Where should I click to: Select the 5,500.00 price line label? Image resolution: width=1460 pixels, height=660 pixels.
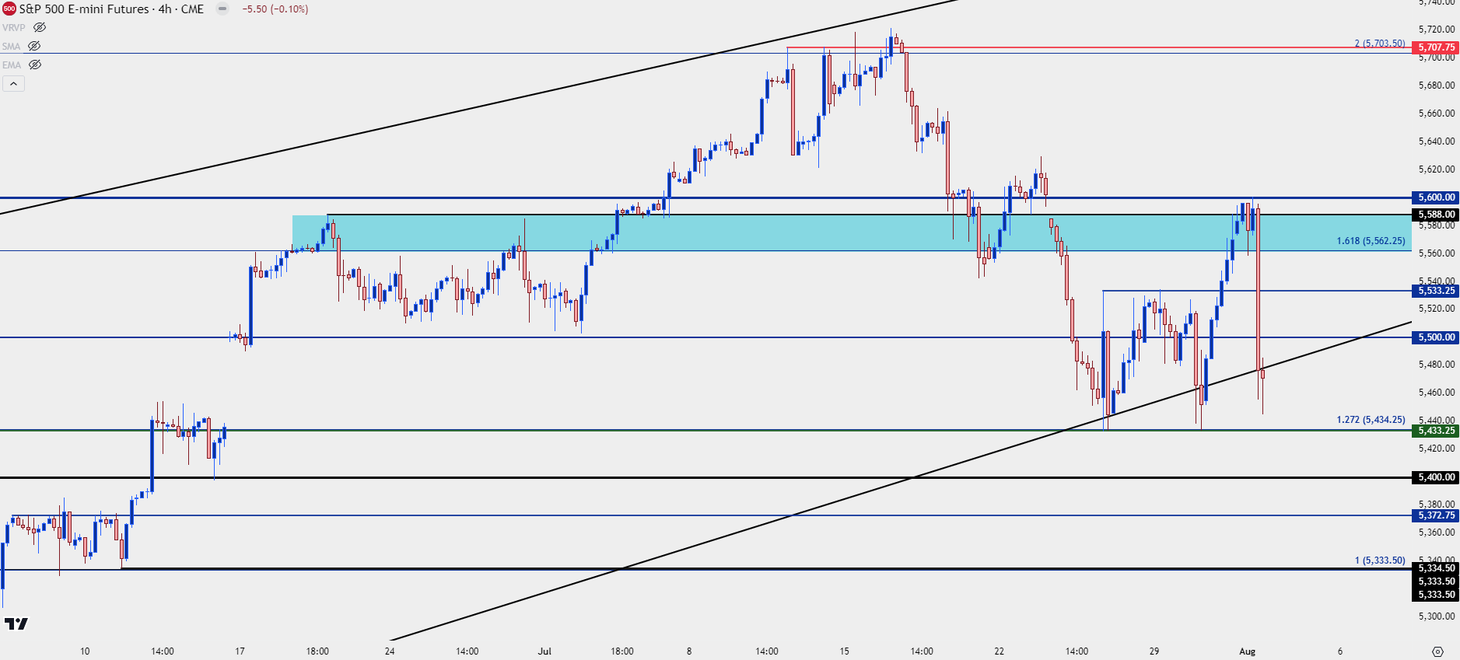(x=1435, y=337)
